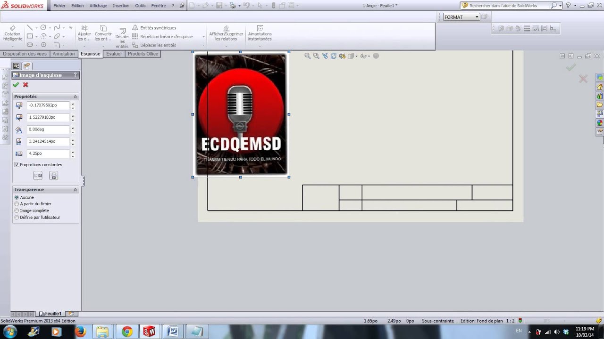Click the zoom-to-area magnifier icon
The image size is (604, 339).
[316, 56]
